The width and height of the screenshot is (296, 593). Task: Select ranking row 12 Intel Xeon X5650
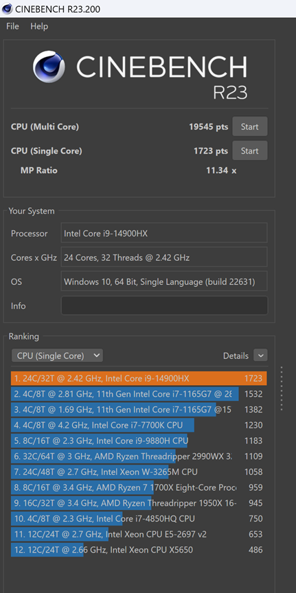click(139, 550)
